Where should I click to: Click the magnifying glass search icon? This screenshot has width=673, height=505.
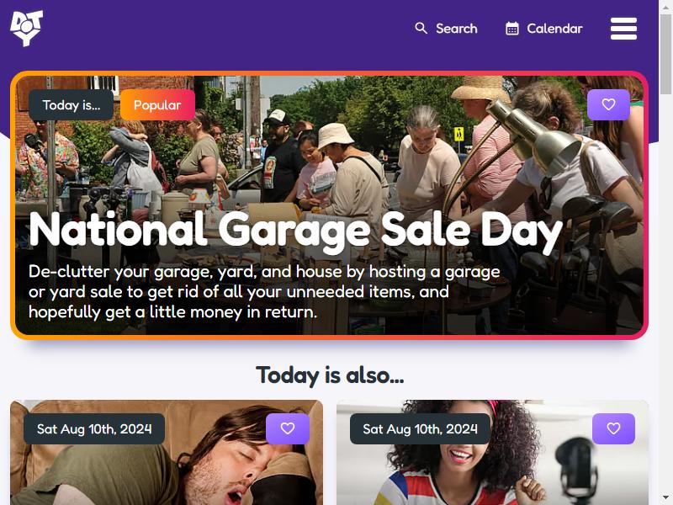click(421, 29)
